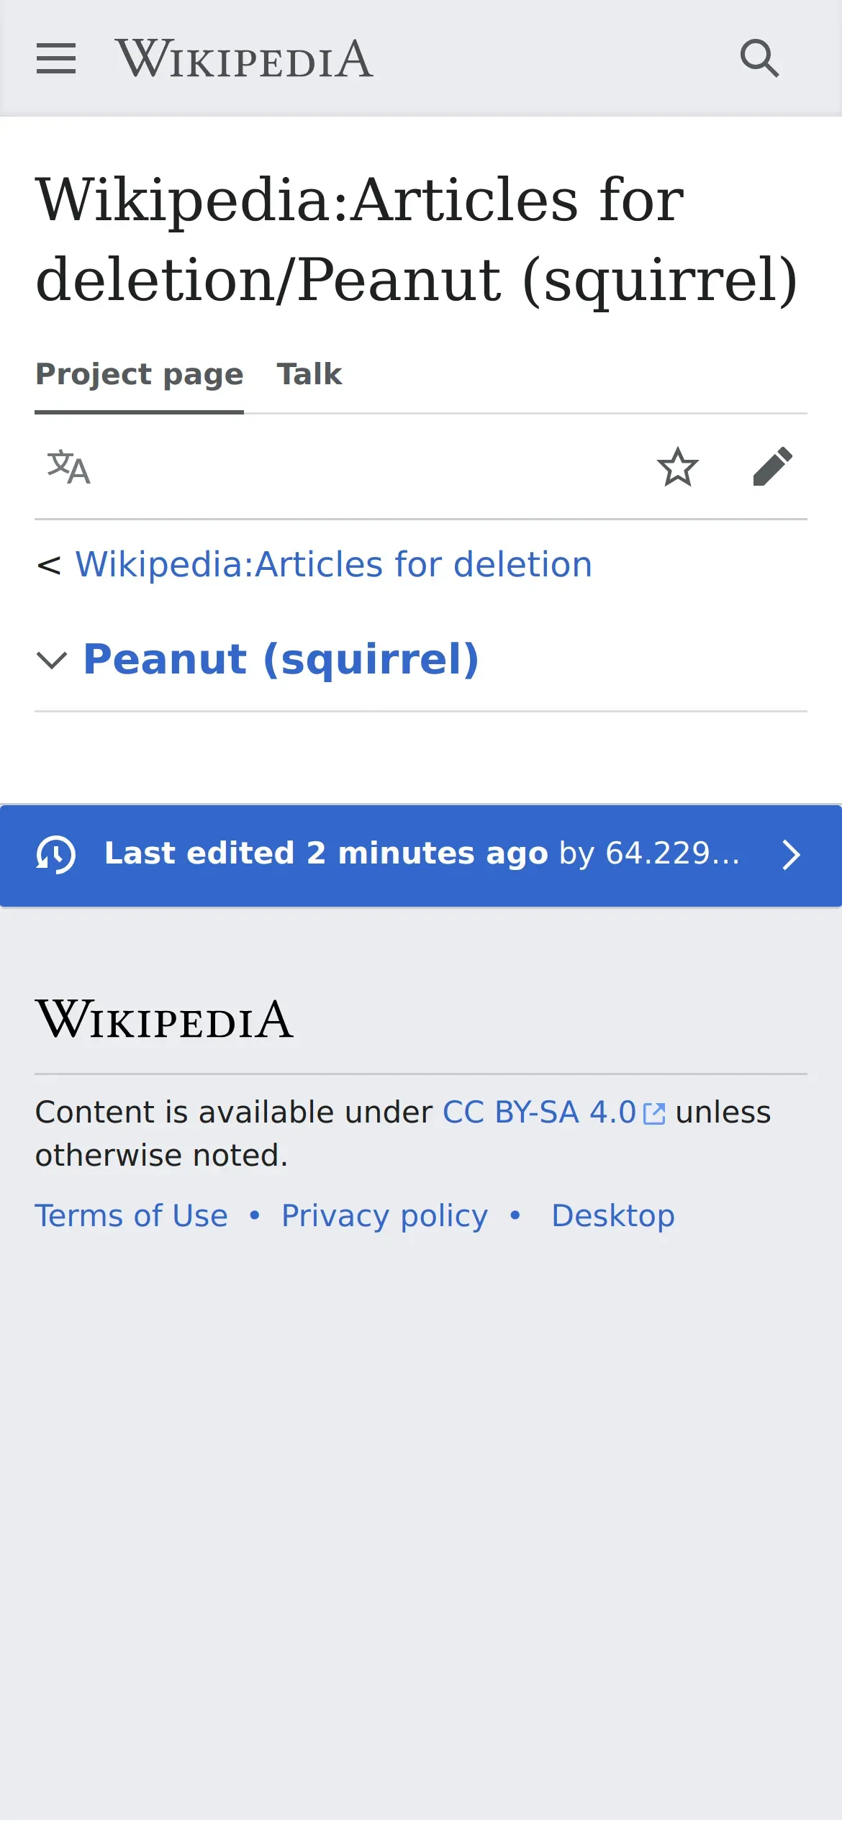This screenshot has height=1822, width=842.
Task: Switch to the Desktop view link
Action: [x=613, y=1216]
